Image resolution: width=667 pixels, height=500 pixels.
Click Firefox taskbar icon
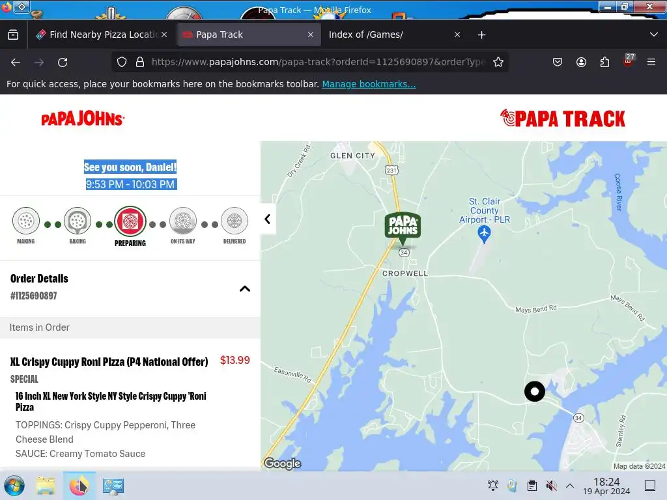79,486
